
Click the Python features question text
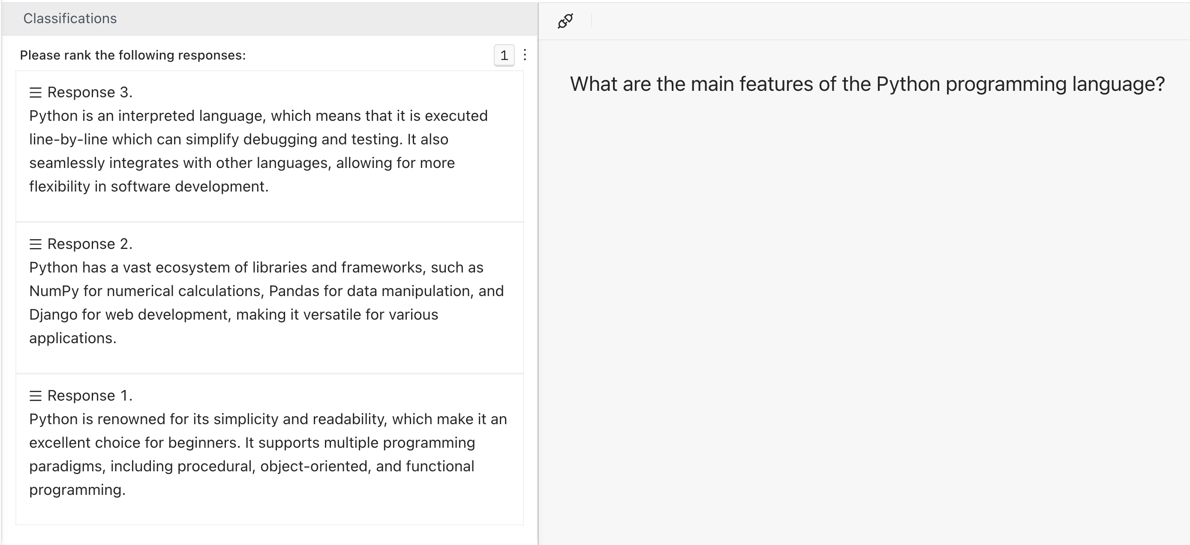point(867,84)
